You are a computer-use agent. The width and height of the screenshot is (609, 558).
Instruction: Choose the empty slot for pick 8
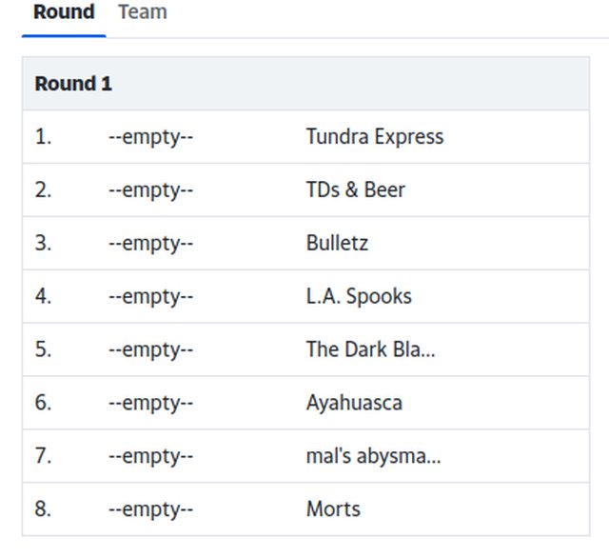(x=150, y=509)
